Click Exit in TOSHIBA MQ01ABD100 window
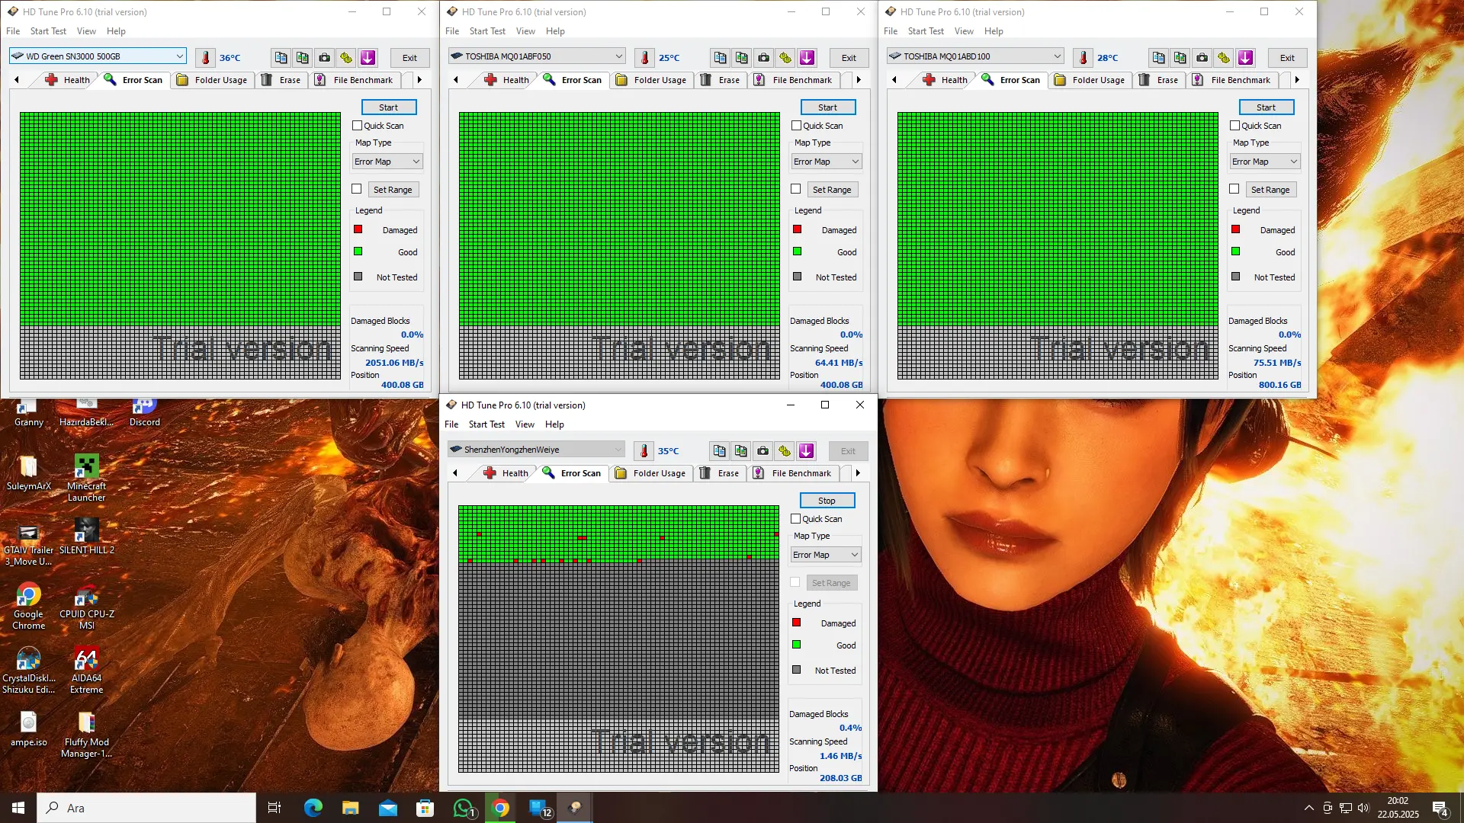The width and height of the screenshot is (1464, 823). 1287,58
